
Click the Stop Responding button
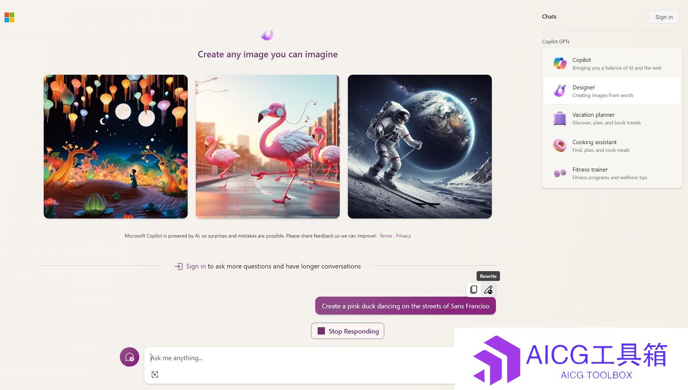click(348, 331)
